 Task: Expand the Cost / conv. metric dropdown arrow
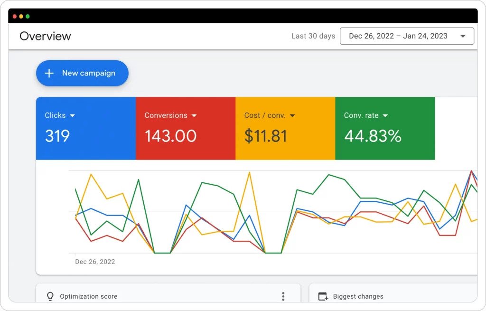click(x=292, y=115)
